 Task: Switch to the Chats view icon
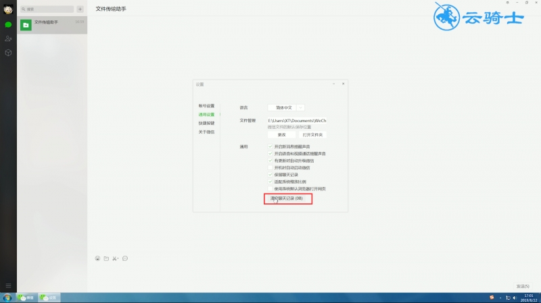(8, 25)
